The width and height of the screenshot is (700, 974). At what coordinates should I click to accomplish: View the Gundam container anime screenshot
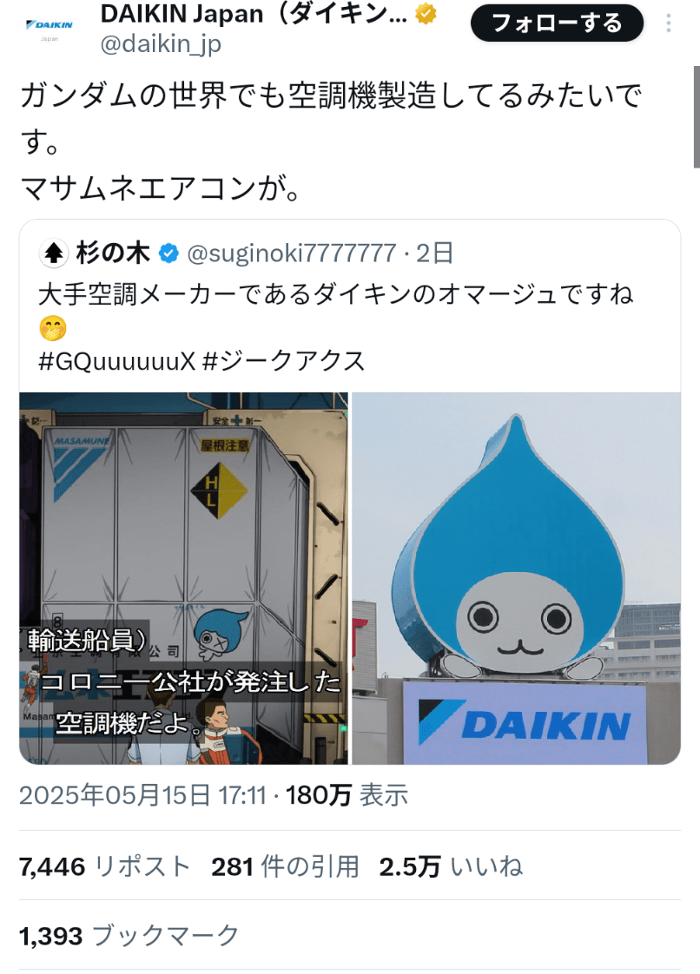(x=183, y=578)
